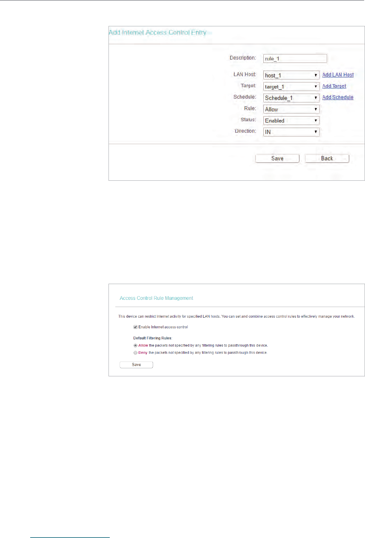This screenshot has width=365, height=538.
Task: Open the Target dropdown showing target_1
Action: pos(291,86)
